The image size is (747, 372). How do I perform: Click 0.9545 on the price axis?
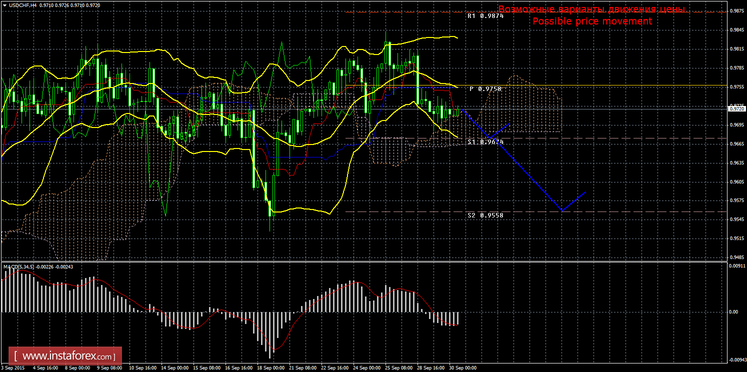(x=736, y=219)
